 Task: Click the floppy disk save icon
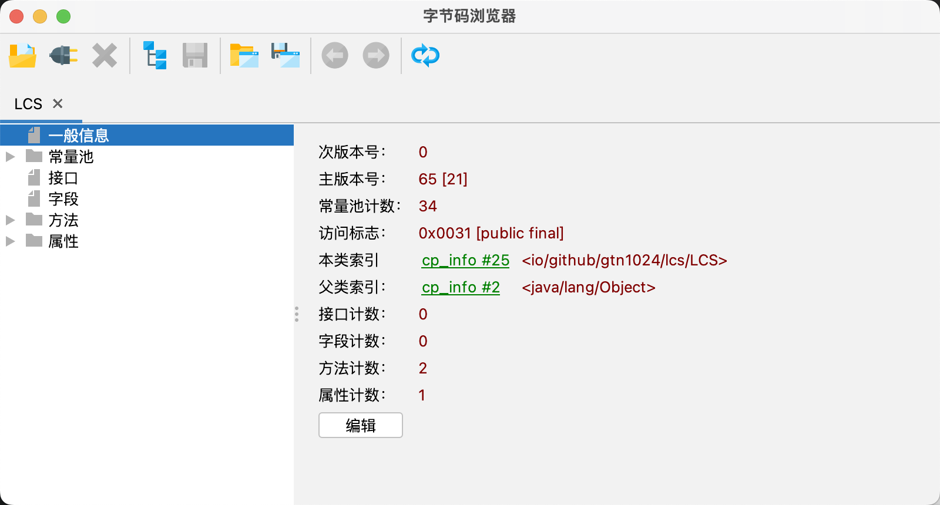[x=195, y=56]
